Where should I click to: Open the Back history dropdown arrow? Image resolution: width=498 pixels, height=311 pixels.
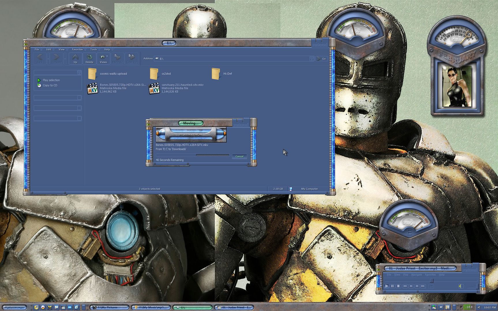tap(48, 58)
